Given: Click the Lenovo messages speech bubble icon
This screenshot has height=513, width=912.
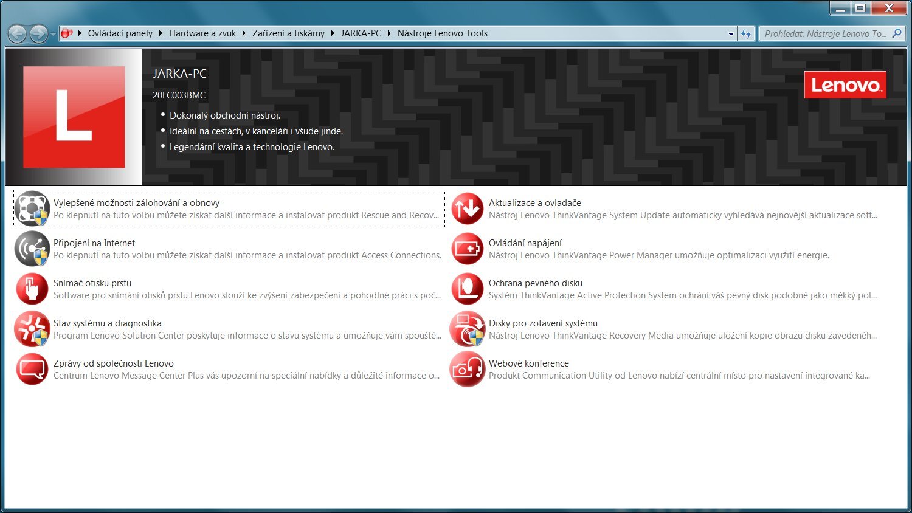Looking at the screenshot, I should coord(32,369).
